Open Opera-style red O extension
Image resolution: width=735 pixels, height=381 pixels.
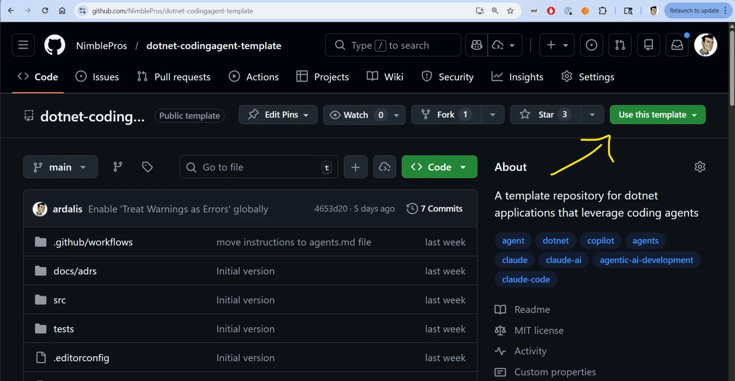pos(551,11)
